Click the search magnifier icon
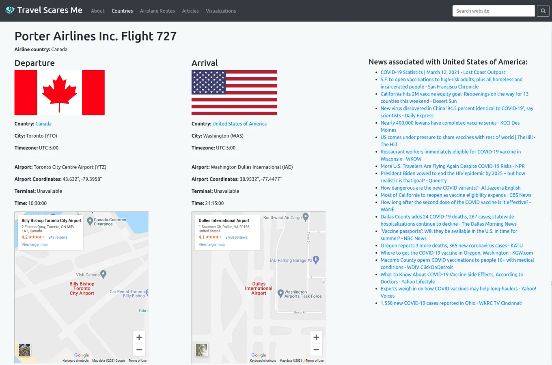This screenshot has height=365, width=552. (543, 11)
